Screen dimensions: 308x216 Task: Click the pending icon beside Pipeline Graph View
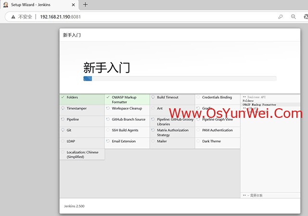(198, 119)
